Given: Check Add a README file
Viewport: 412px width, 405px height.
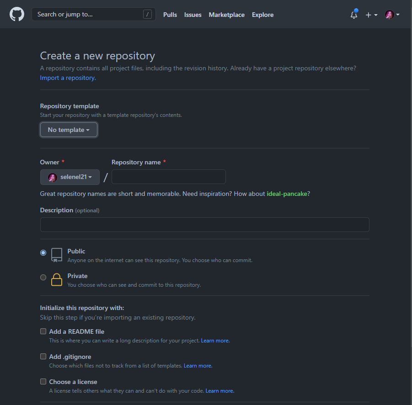Looking at the screenshot, I should pos(43,331).
